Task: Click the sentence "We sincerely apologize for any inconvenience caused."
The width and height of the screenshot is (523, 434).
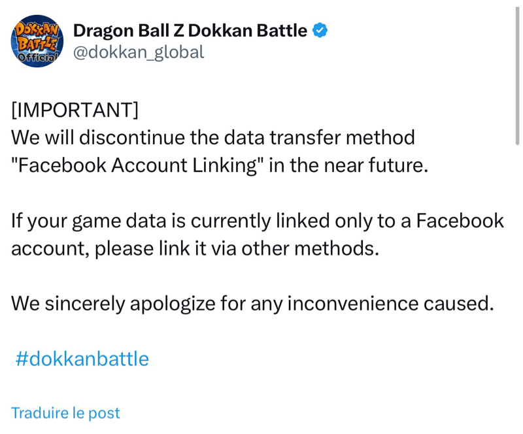Action: tap(252, 303)
